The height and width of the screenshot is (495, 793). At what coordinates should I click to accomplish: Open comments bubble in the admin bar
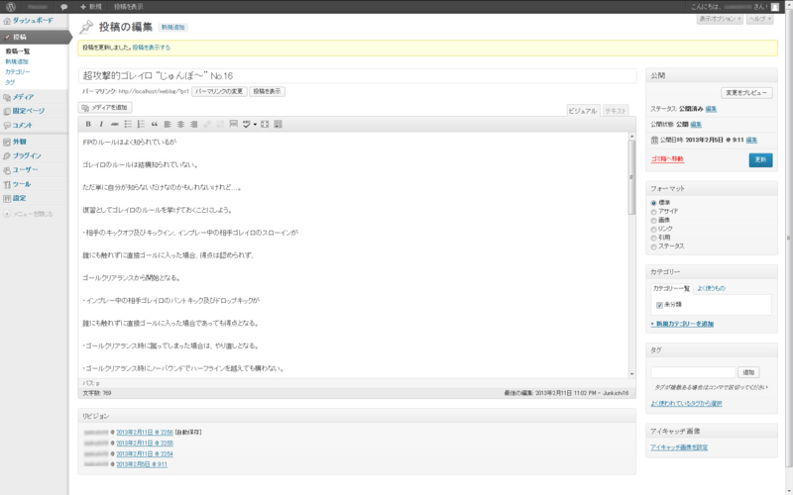point(63,7)
